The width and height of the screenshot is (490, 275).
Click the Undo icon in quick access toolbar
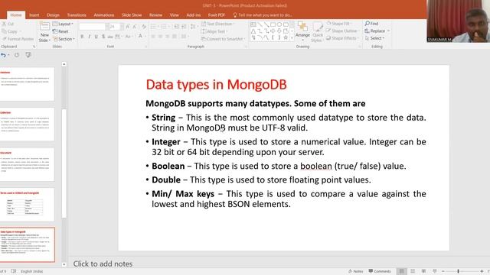[3, 55]
